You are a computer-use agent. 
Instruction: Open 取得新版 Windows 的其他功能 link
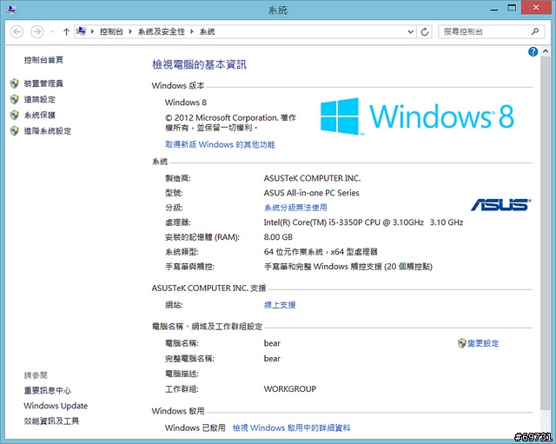point(220,144)
